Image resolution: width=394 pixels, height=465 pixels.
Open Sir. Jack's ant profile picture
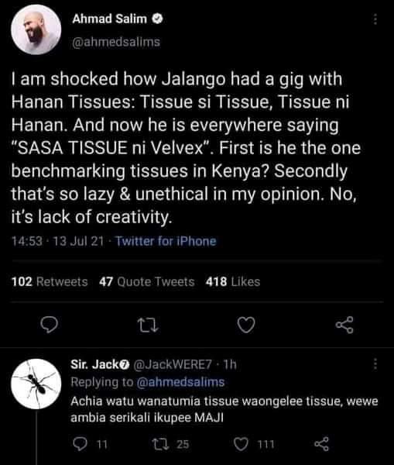(36, 384)
